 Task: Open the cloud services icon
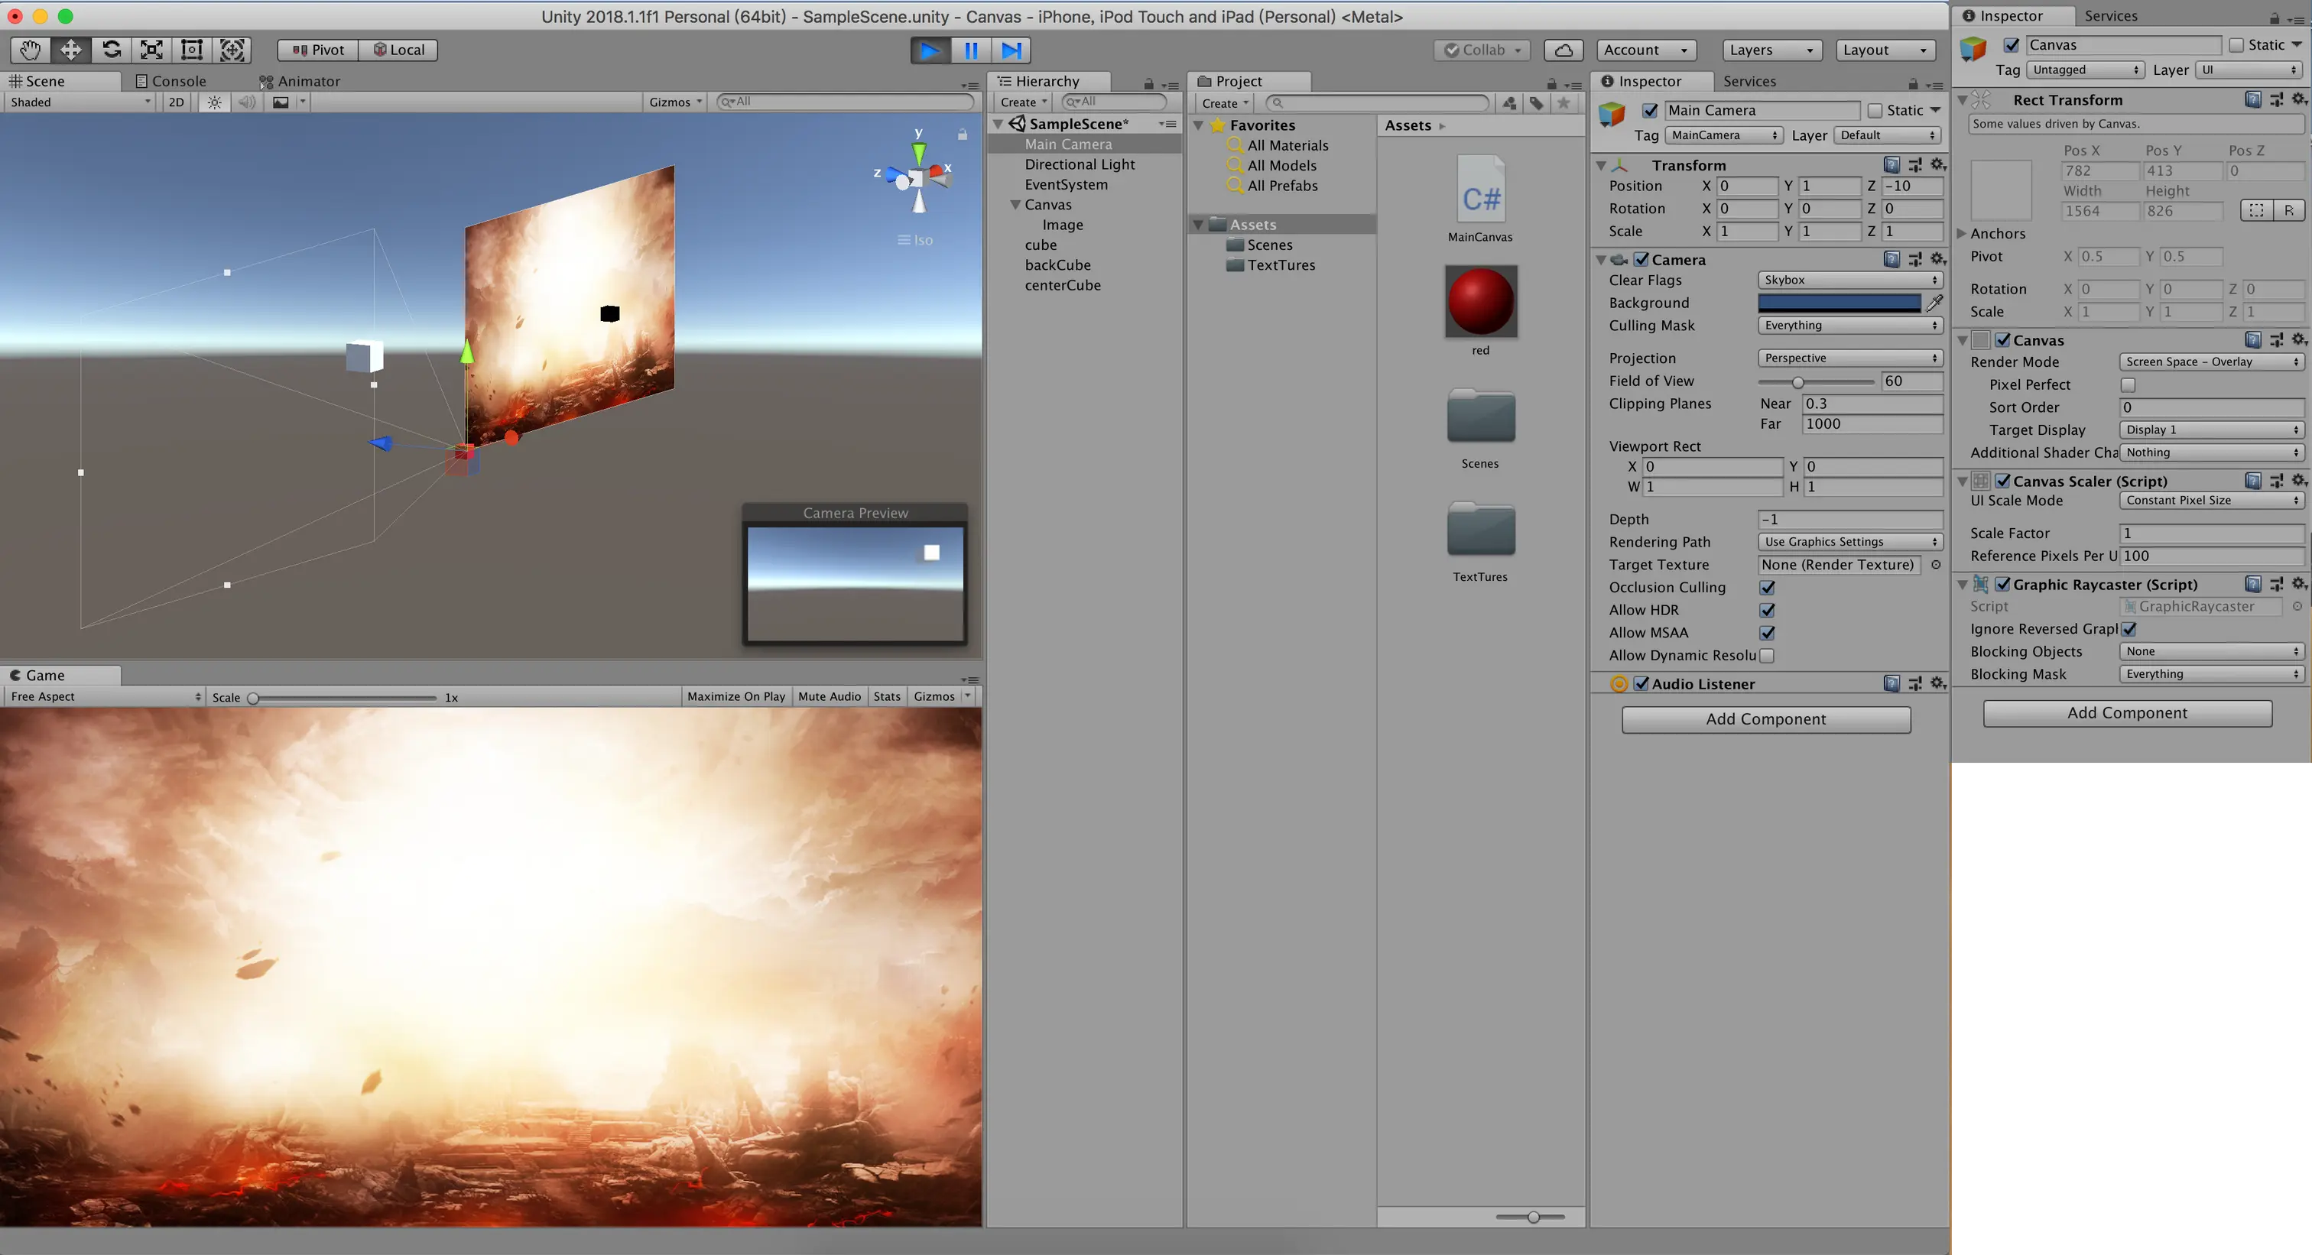(1563, 50)
